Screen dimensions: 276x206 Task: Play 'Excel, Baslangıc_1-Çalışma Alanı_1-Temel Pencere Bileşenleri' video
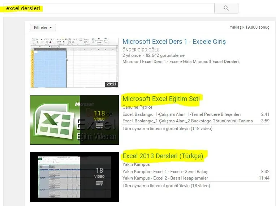click(x=181, y=114)
